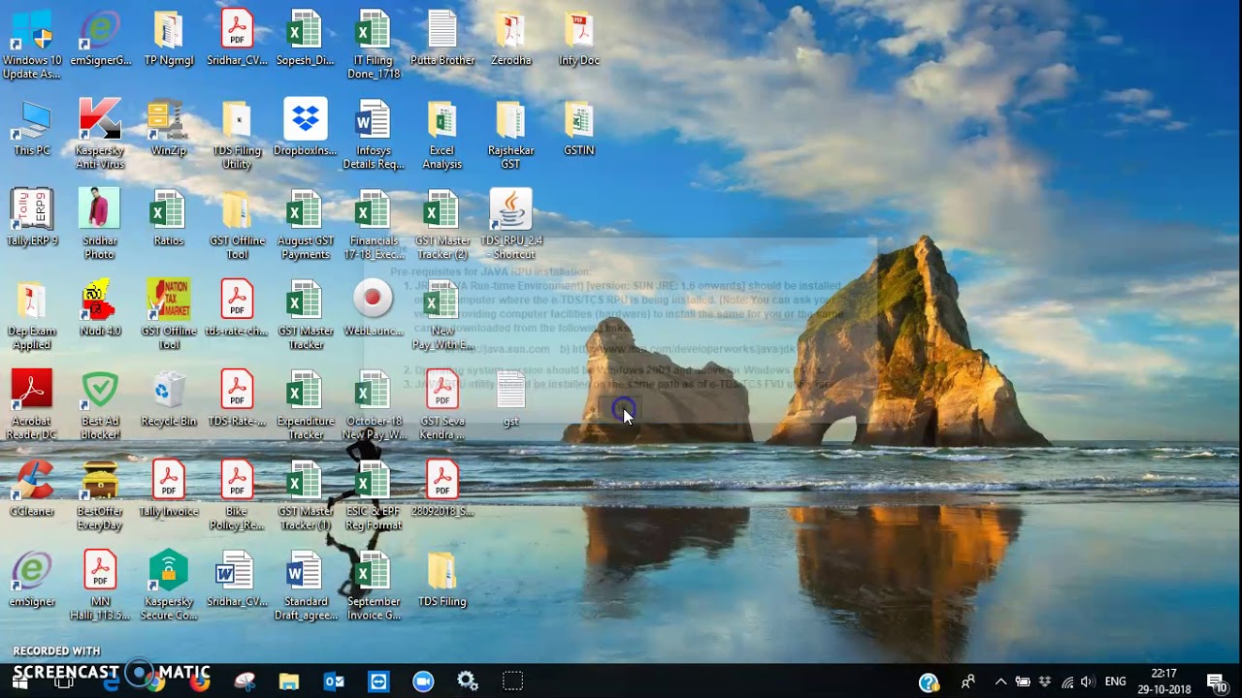Viewport: 1242px width, 698px height.
Task: Open tds-rate-ch... PDF file
Action: click(x=237, y=307)
